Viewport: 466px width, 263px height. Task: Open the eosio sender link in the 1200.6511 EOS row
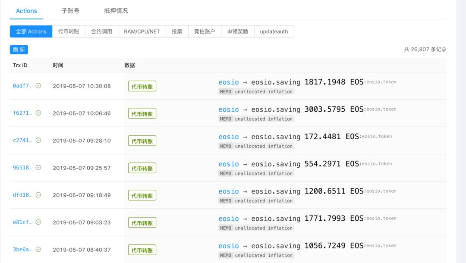(x=229, y=191)
